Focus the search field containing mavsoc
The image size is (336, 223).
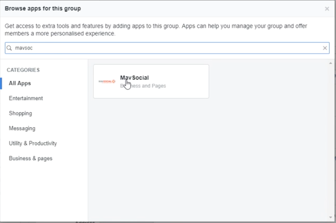(163, 48)
